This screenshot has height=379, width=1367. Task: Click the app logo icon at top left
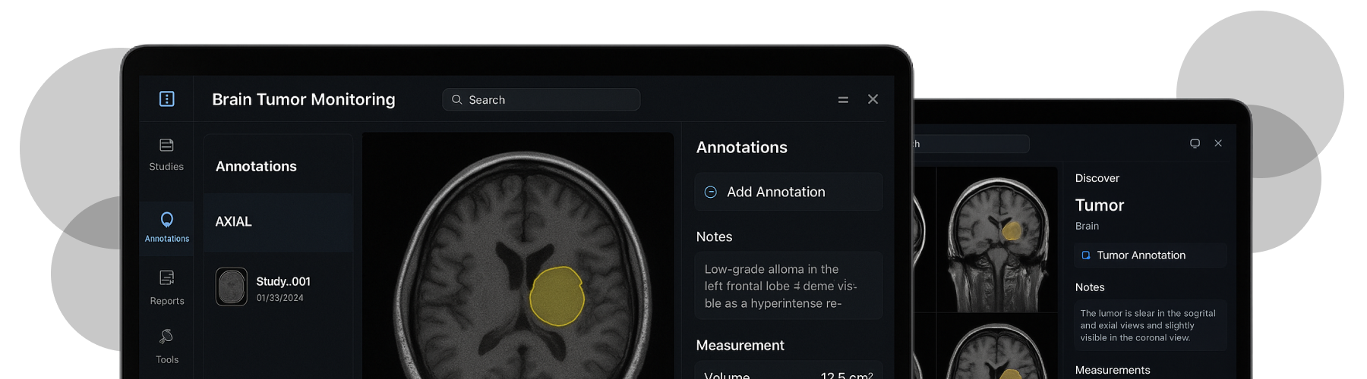pyautogui.click(x=166, y=99)
